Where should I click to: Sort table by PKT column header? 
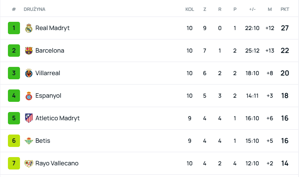(x=285, y=9)
